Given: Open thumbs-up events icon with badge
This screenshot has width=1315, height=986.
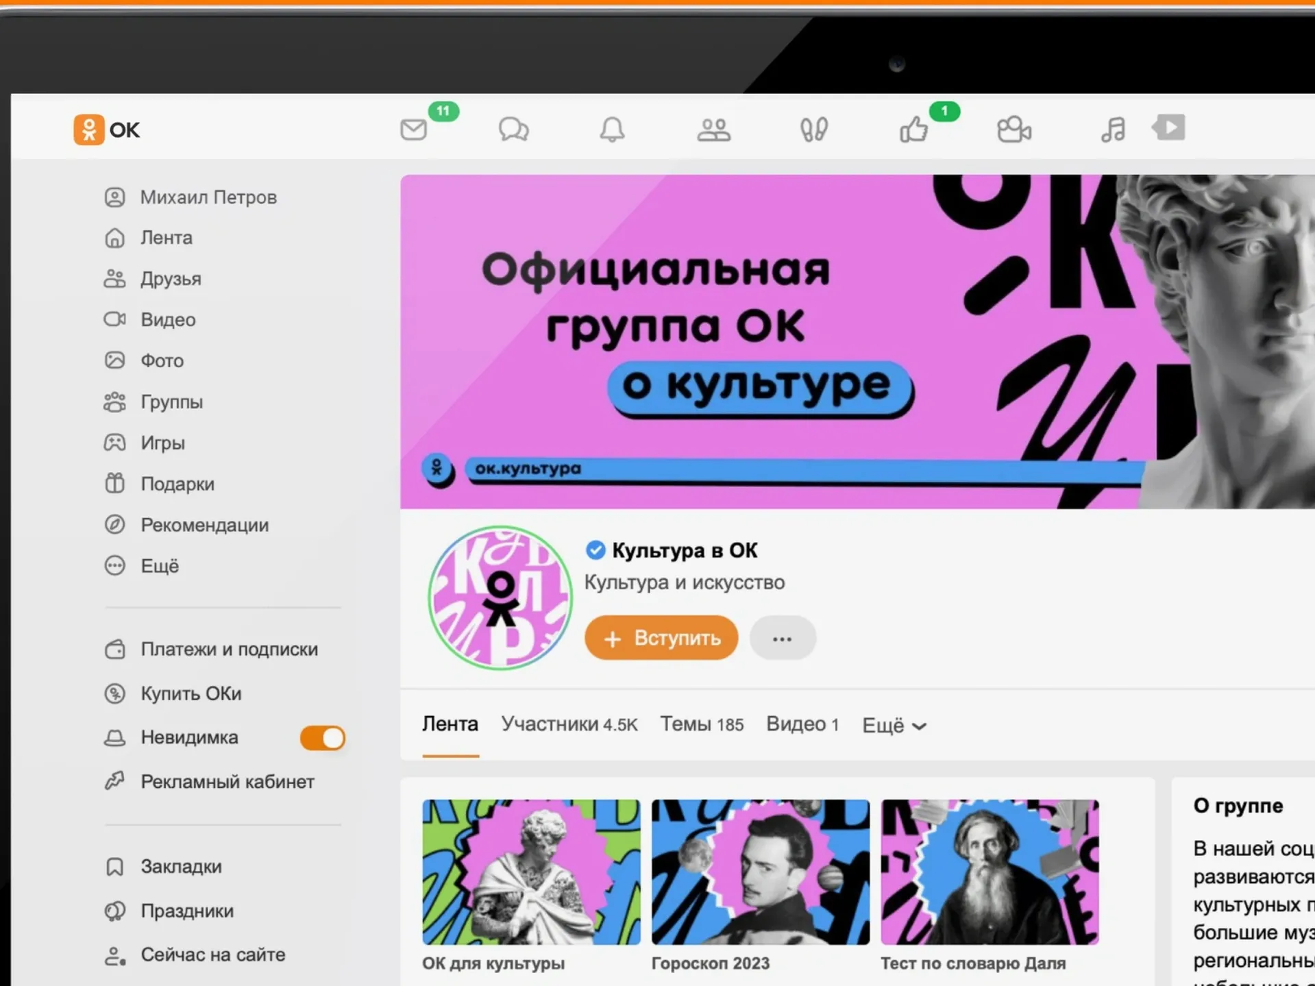Looking at the screenshot, I should [914, 129].
